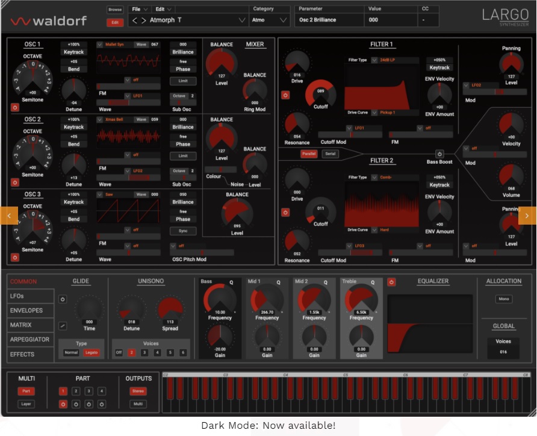Click the red Edit button
This screenshot has height=436, width=537.
click(115, 23)
